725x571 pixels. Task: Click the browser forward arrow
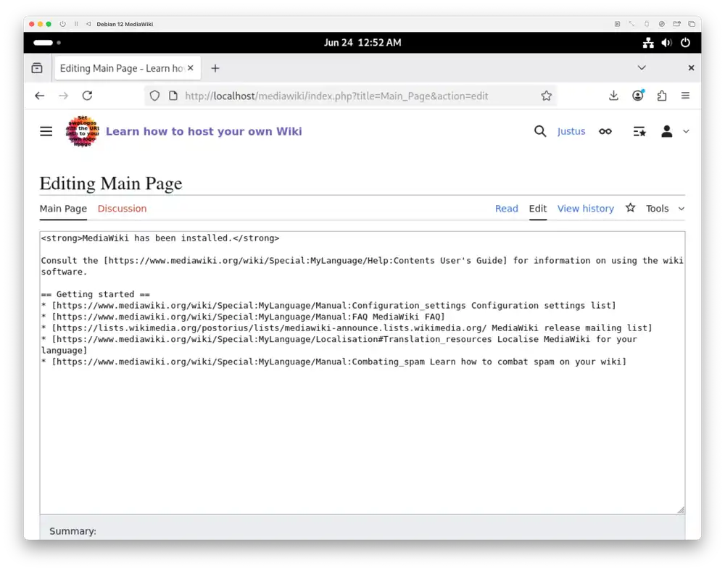pyautogui.click(x=63, y=96)
